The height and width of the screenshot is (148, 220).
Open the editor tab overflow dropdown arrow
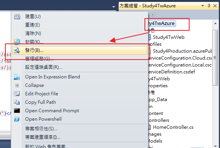pos(114,7)
